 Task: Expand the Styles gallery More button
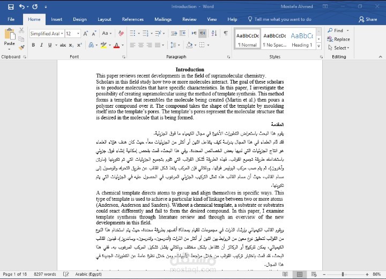[x=319, y=46]
